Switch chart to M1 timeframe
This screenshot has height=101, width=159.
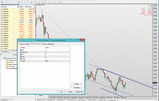(36, 2)
